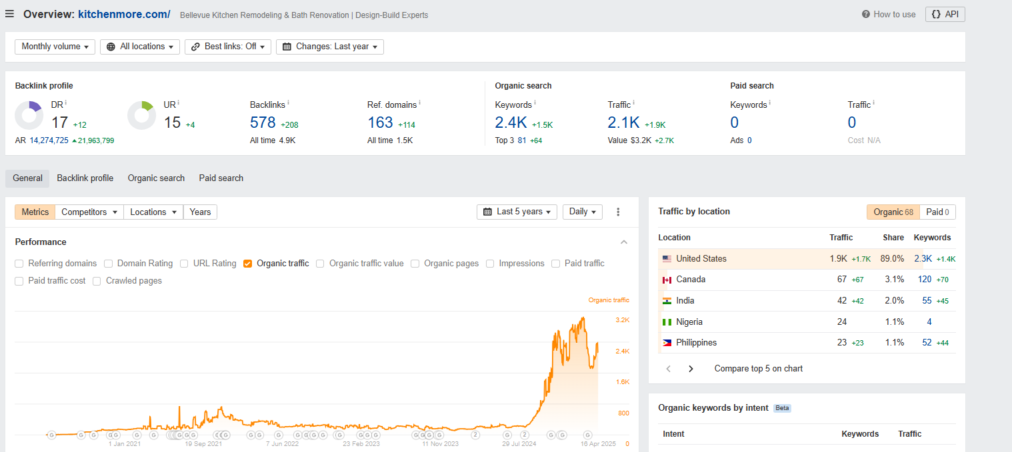Click the Nigeria flag icon
This screenshot has height=452, width=1012.
click(x=667, y=322)
